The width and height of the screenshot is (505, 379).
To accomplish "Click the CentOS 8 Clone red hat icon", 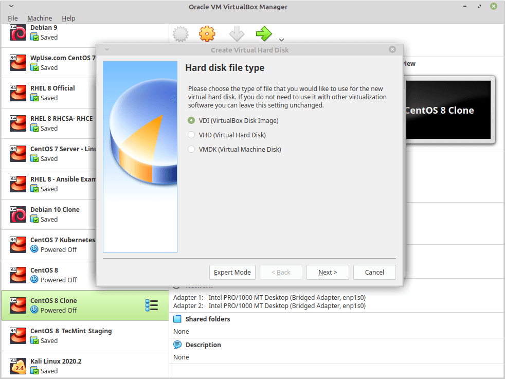I will click(17, 305).
